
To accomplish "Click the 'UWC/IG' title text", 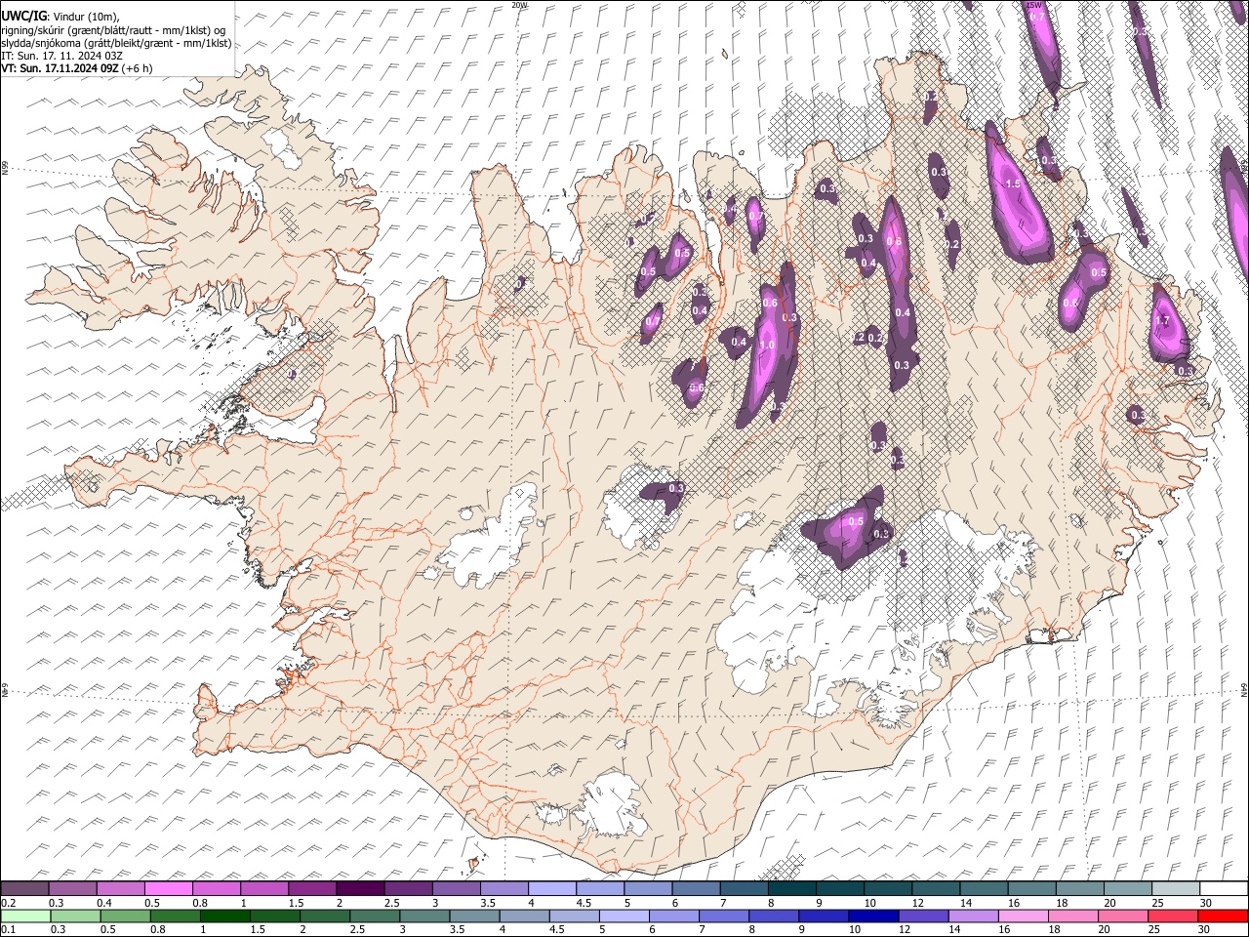I will [22, 17].
